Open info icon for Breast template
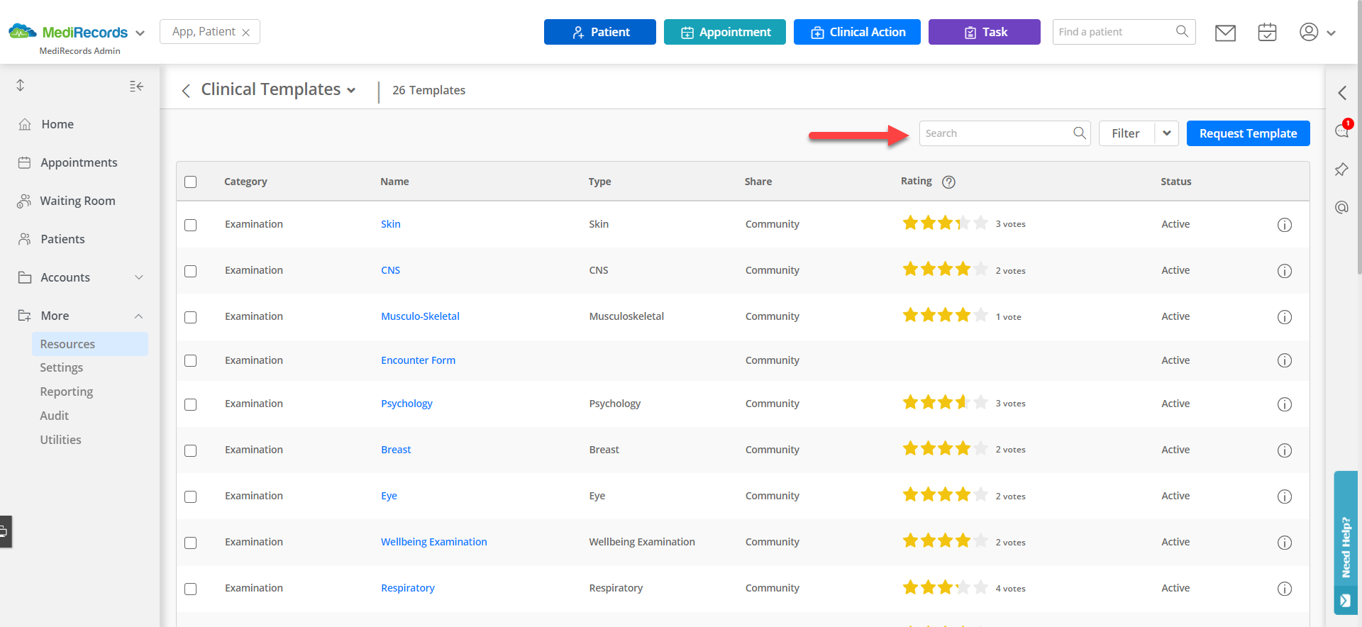 (x=1285, y=450)
